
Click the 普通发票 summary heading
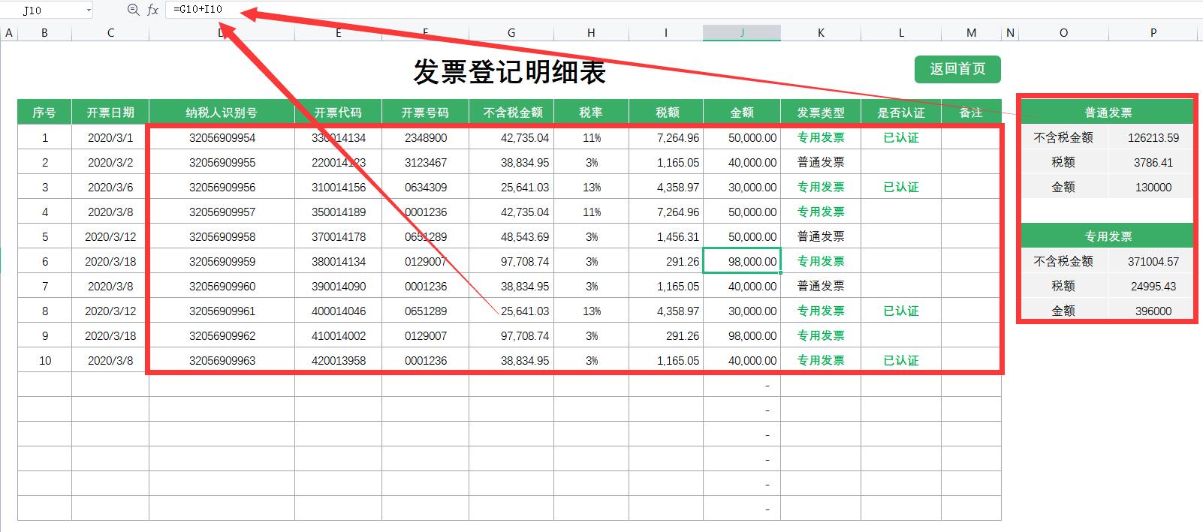[x=1108, y=112]
